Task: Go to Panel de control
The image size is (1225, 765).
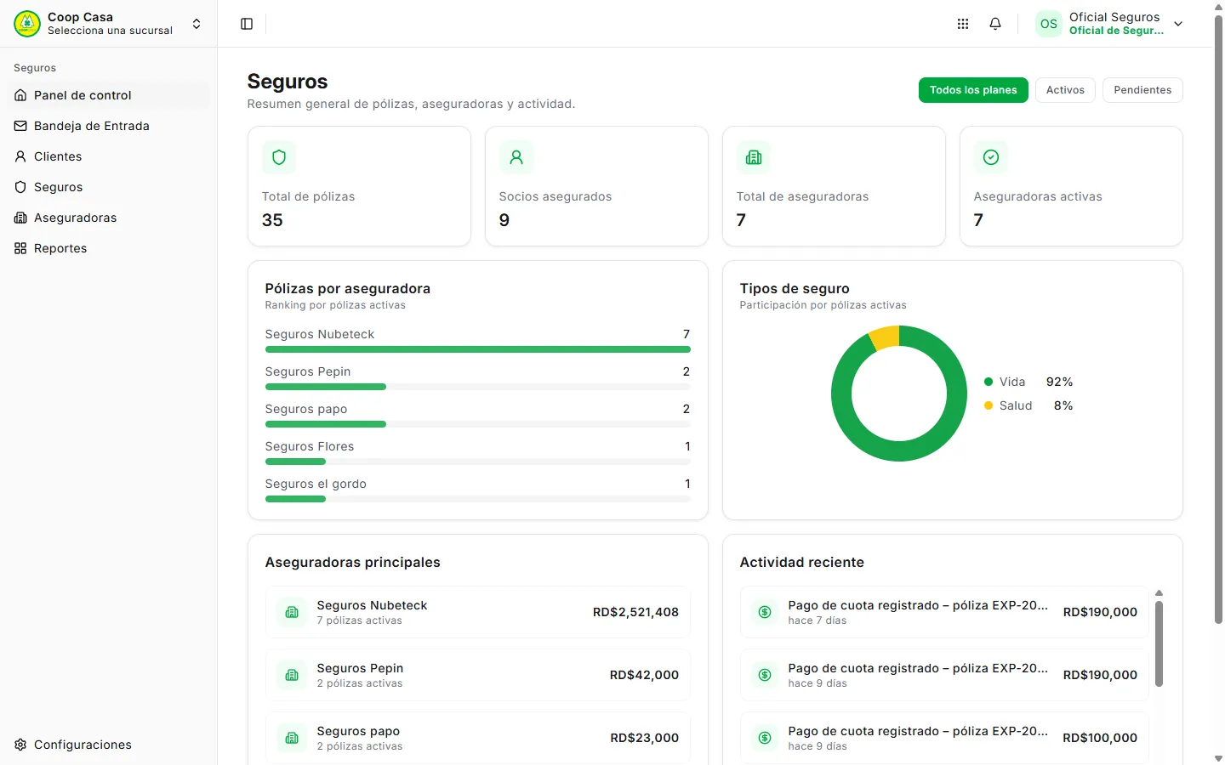Action: 108,95
